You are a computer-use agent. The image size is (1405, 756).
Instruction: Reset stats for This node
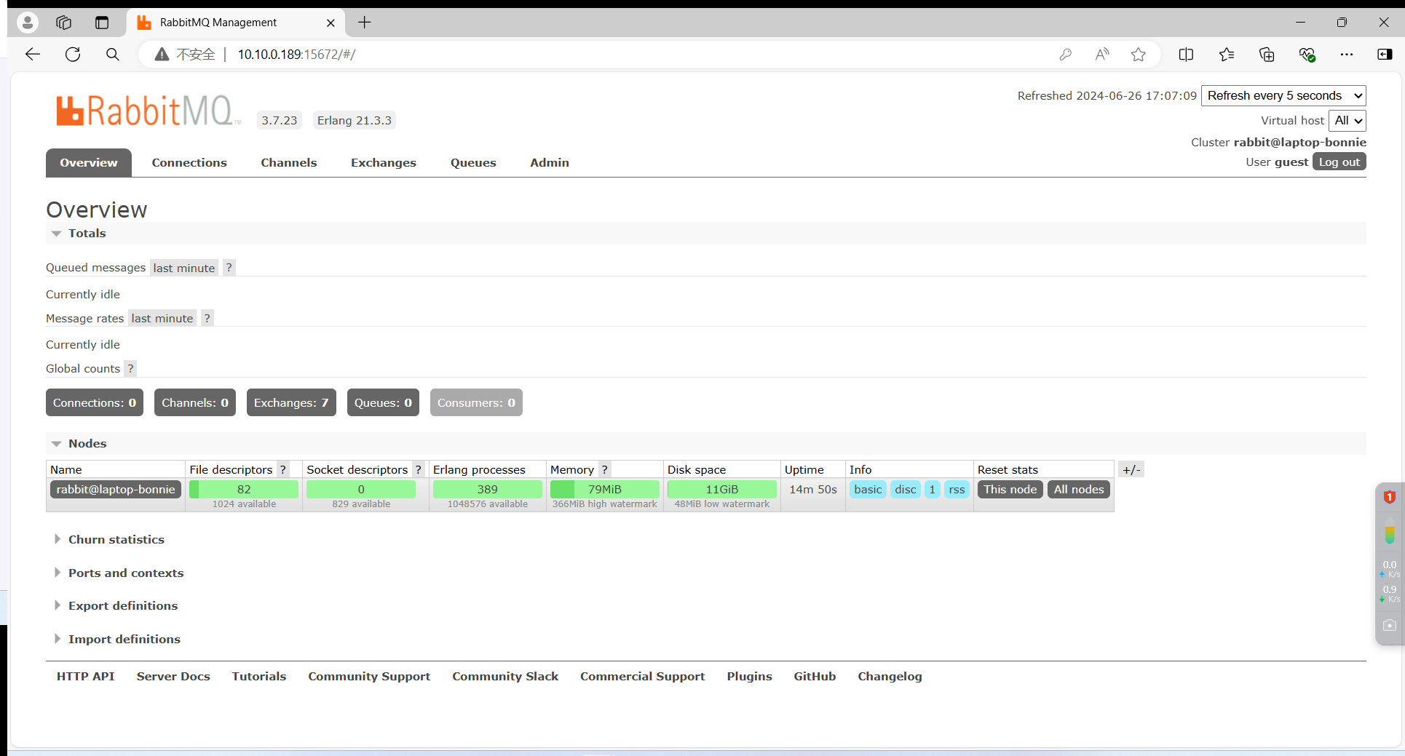pos(1010,489)
